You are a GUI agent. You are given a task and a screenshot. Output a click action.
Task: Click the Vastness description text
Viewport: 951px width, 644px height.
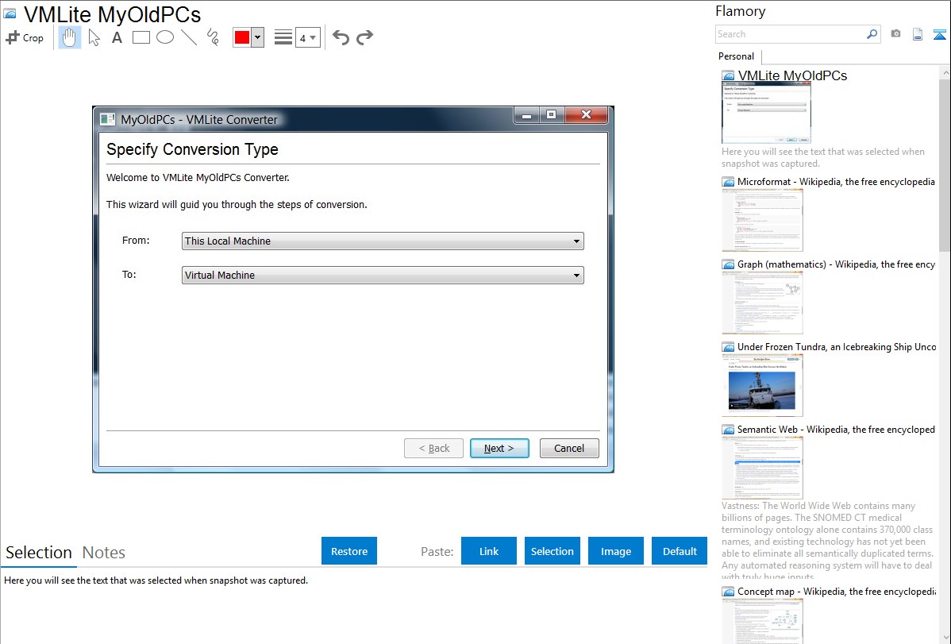827,541
